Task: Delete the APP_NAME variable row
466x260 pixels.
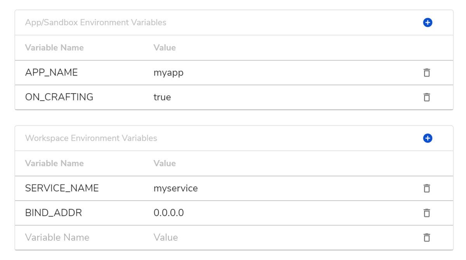Action: click(x=427, y=72)
